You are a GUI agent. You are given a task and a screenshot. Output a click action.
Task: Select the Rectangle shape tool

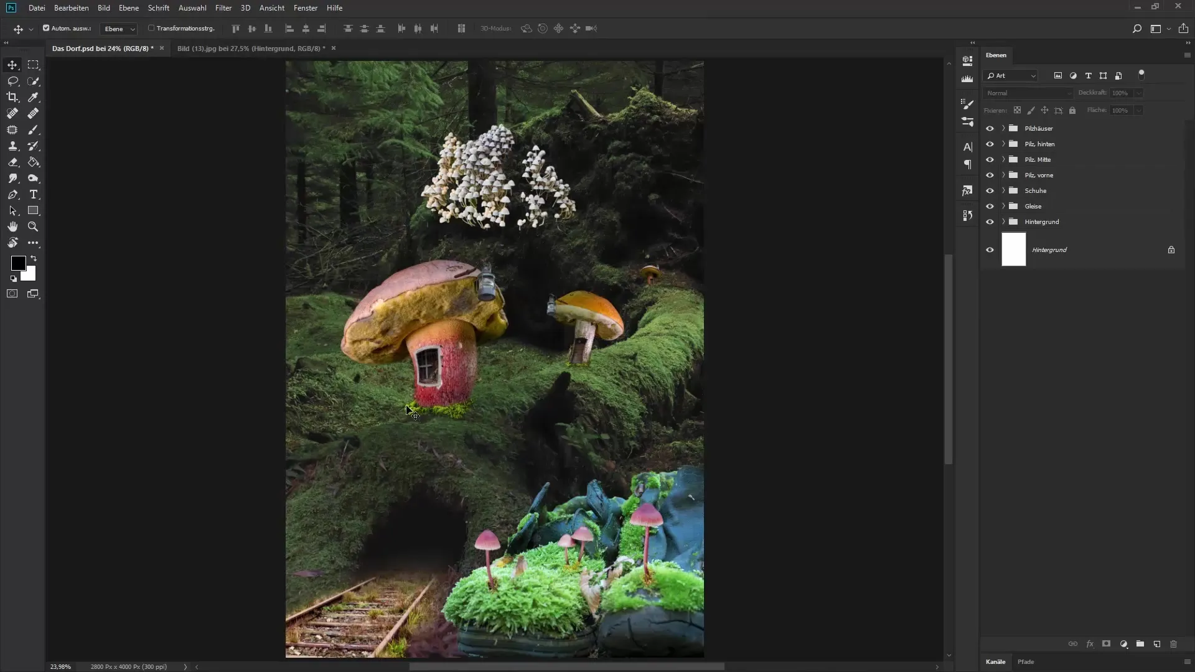pyautogui.click(x=33, y=210)
